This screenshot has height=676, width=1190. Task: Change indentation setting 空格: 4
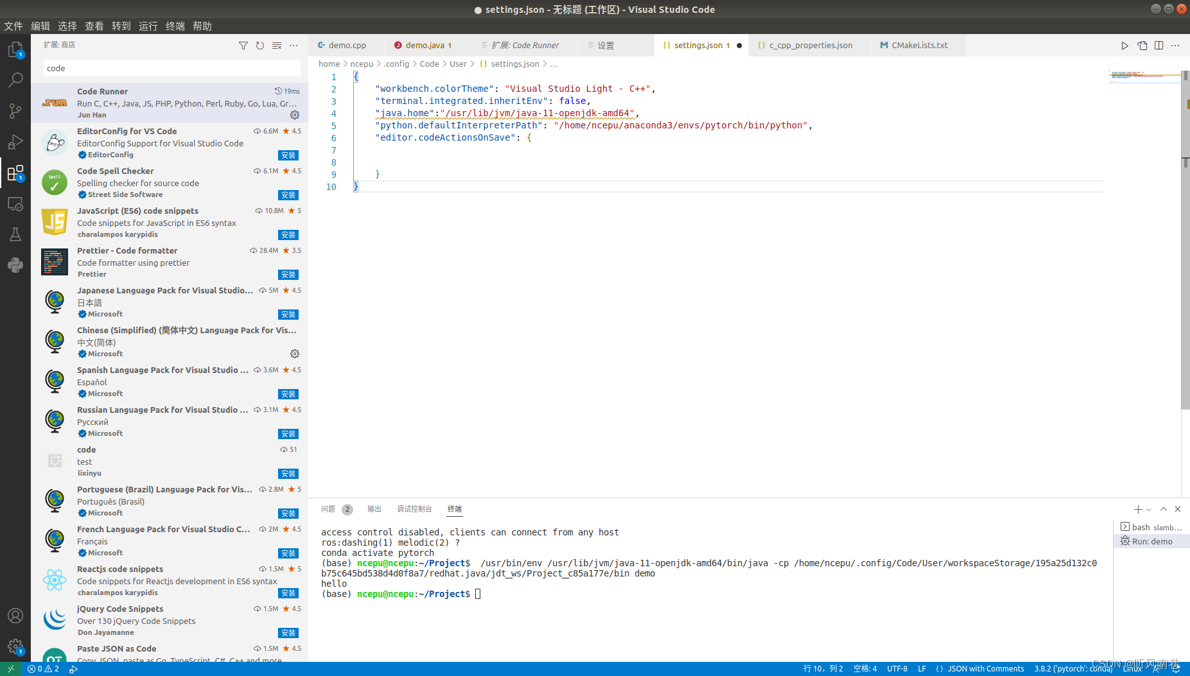tap(865, 669)
